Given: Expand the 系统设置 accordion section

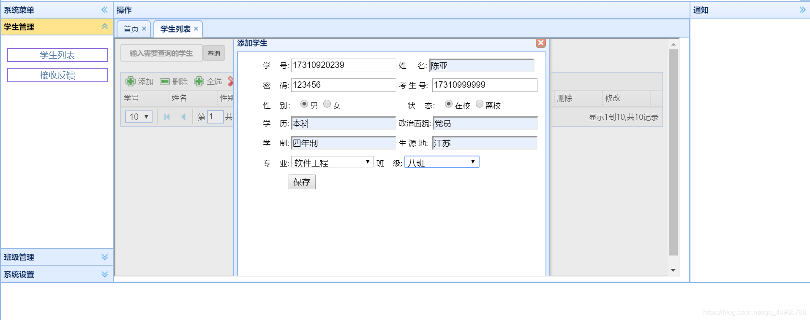Looking at the screenshot, I should (x=105, y=274).
